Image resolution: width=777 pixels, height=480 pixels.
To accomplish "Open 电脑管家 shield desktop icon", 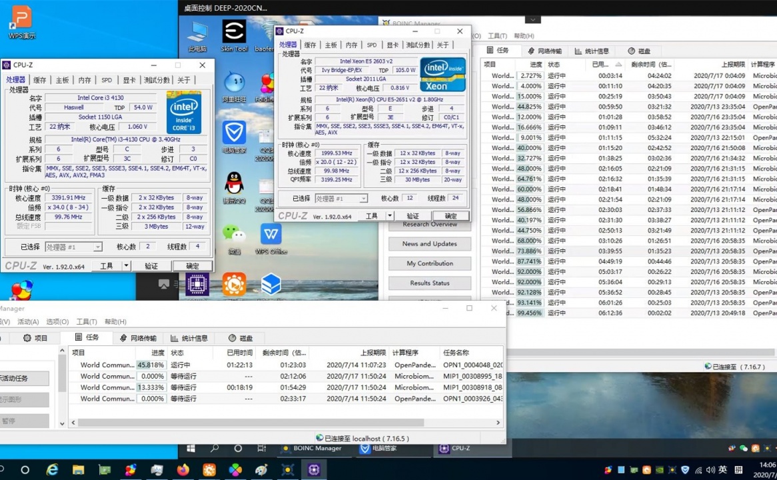I will click(x=234, y=137).
